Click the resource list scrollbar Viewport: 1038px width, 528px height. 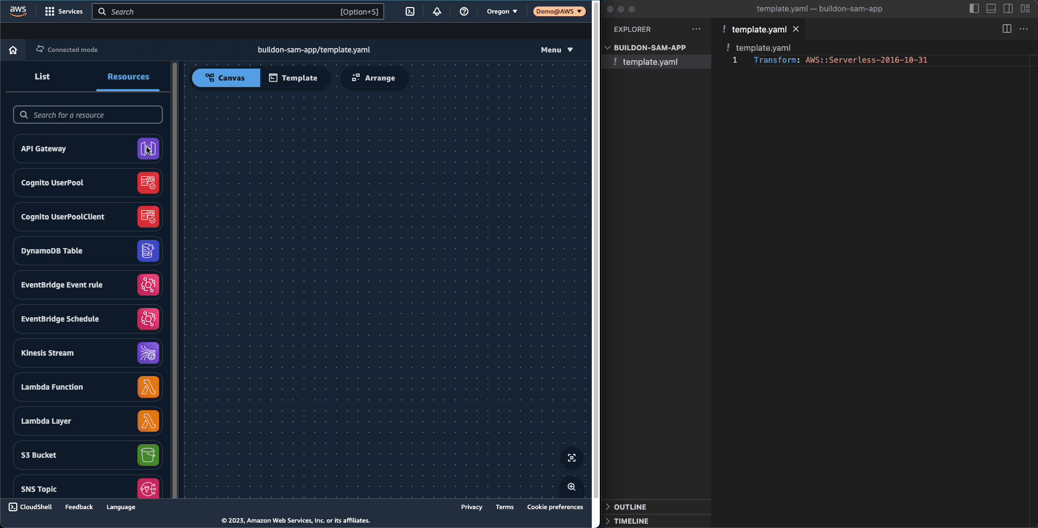pos(175,279)
